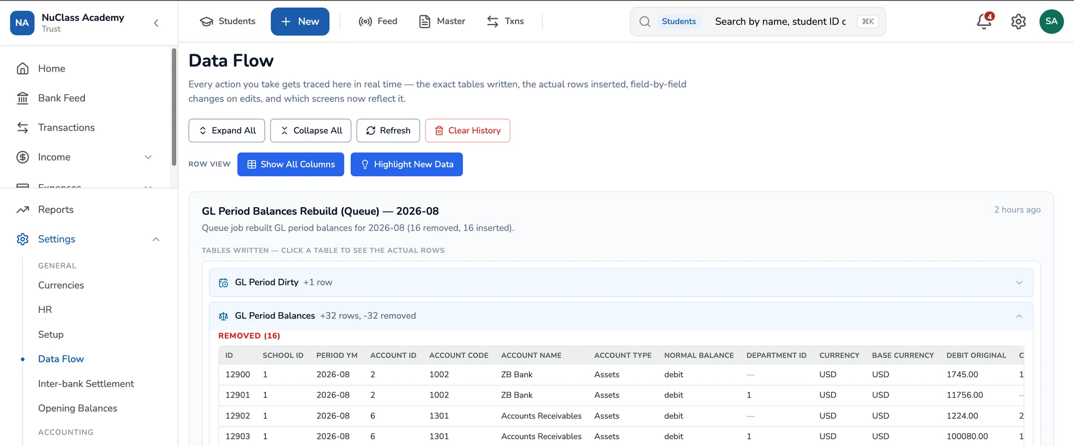Click the Reports trend icon
Image resolution: width=1074 pixels, height=446 pixels.
pyautogui.click(x=23, y=210)
